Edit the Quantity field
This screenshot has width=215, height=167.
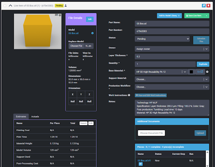(165, 64)
